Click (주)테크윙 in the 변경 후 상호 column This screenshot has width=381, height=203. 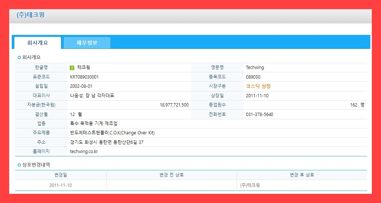(250, 185)
